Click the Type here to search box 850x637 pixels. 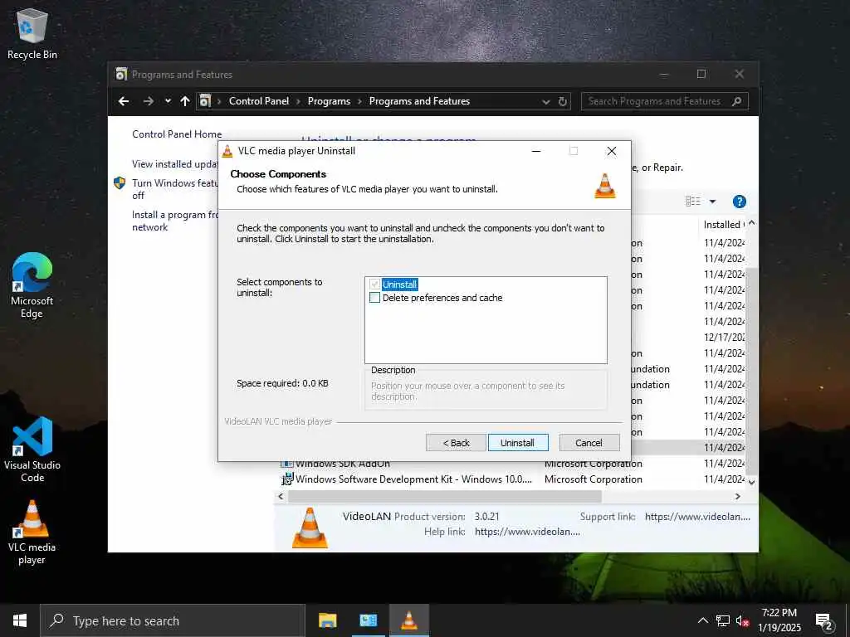click(x=173, y=620)
